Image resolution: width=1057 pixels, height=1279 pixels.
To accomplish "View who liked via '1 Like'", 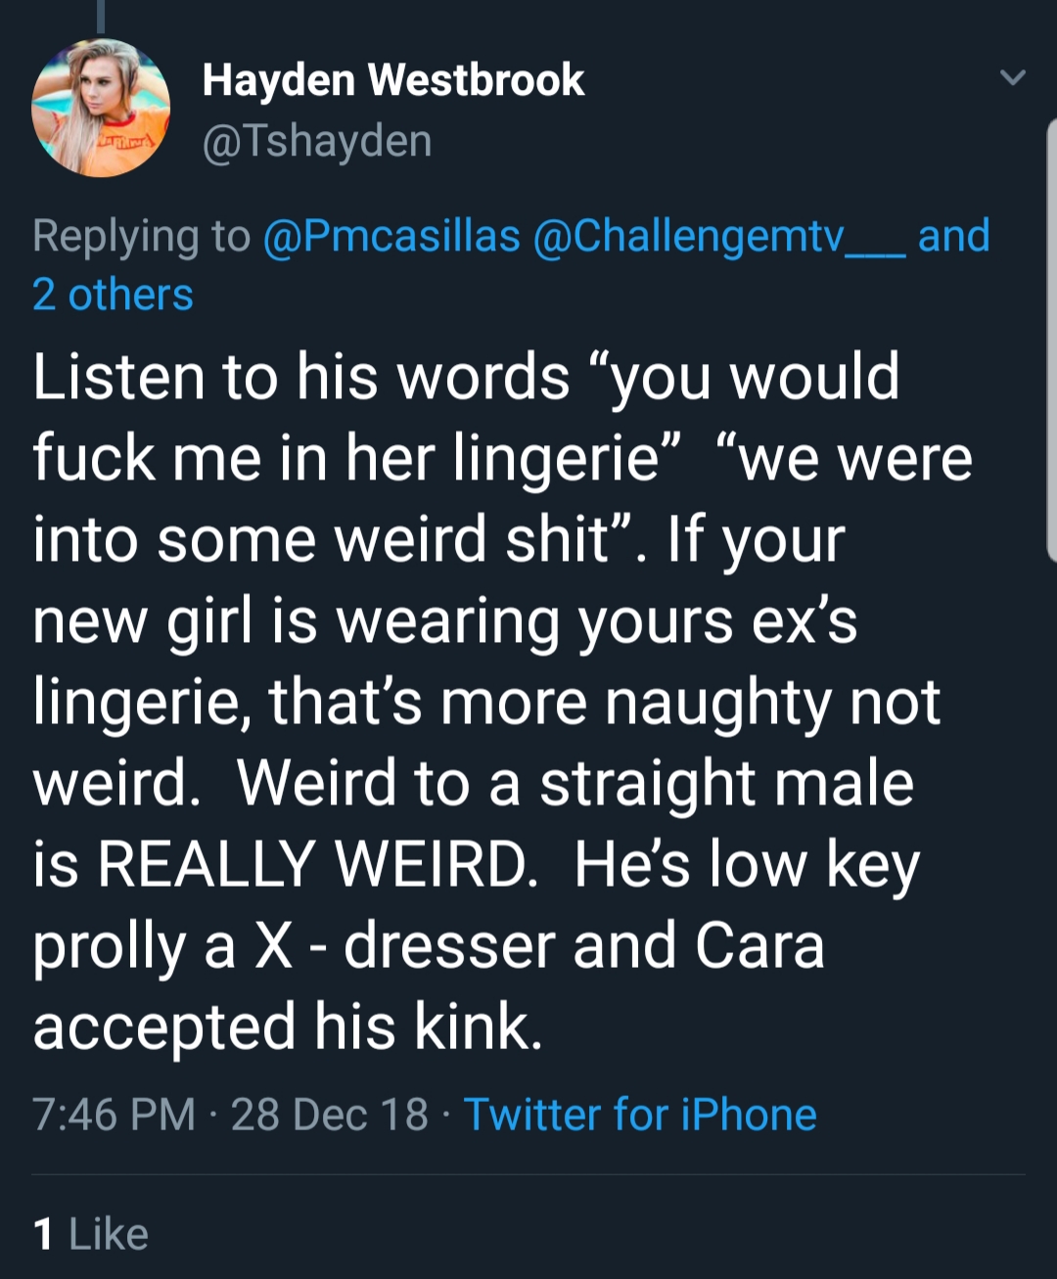I will (x=90, y=1234).
